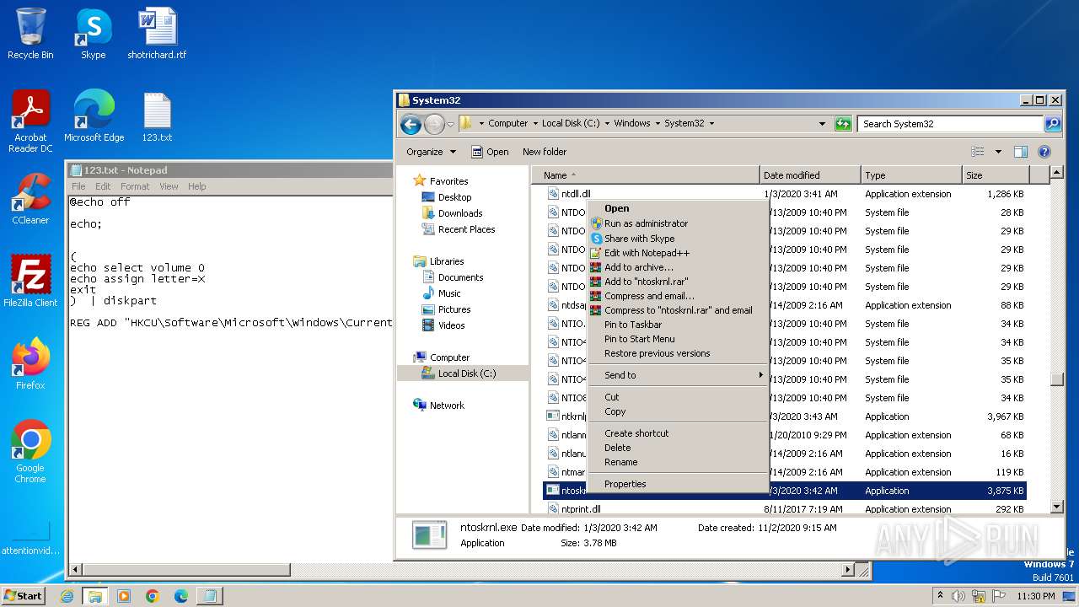Open Chrome from the taskbar
Screen dimensions: 1079x607
tap(153, 596)
